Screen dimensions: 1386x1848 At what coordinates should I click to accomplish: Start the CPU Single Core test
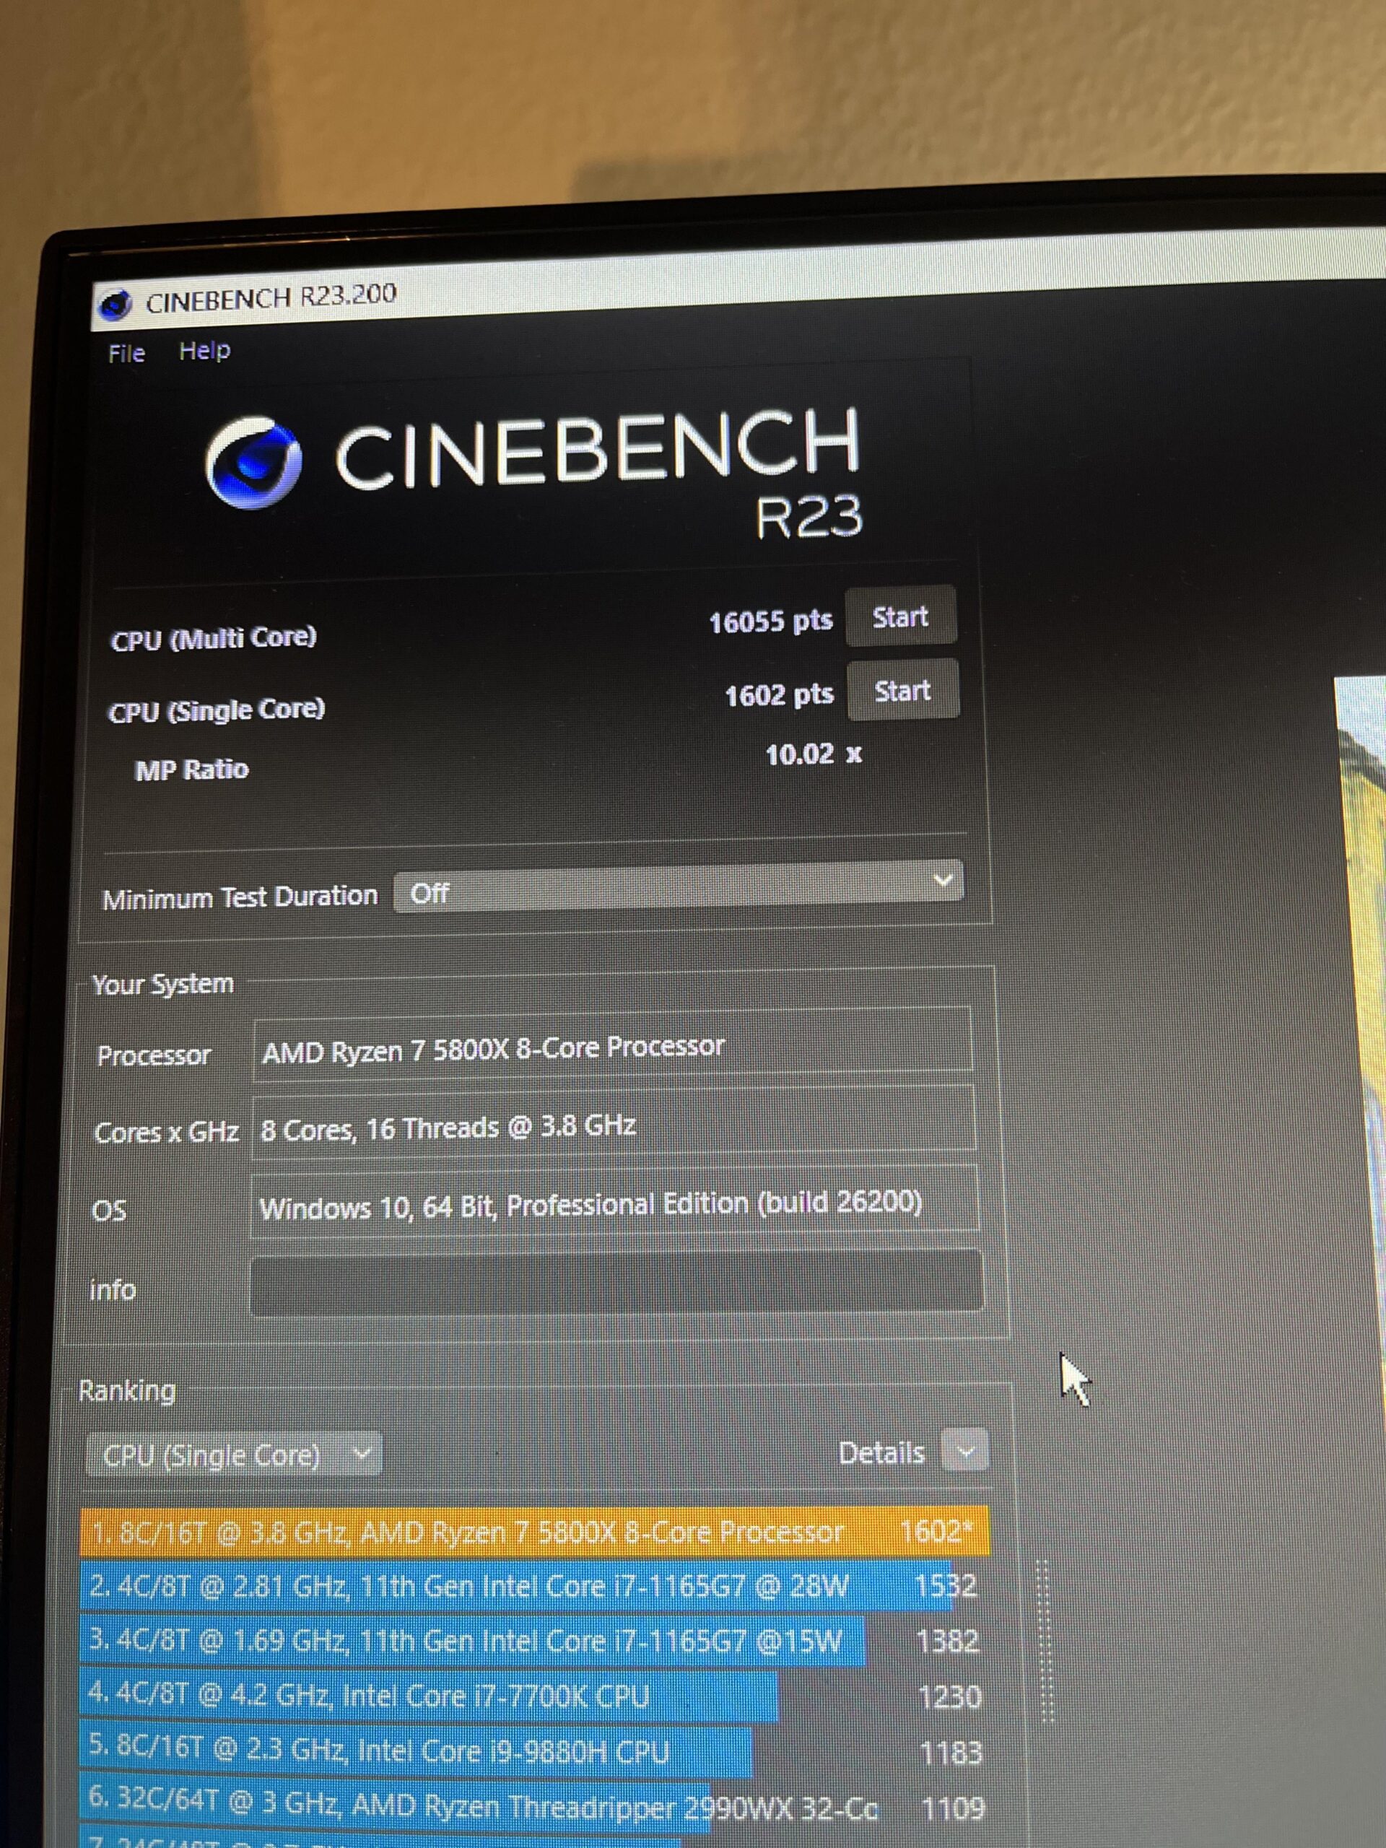[903, 690]
